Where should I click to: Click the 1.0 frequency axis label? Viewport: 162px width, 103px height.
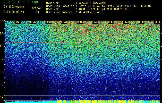2,46
